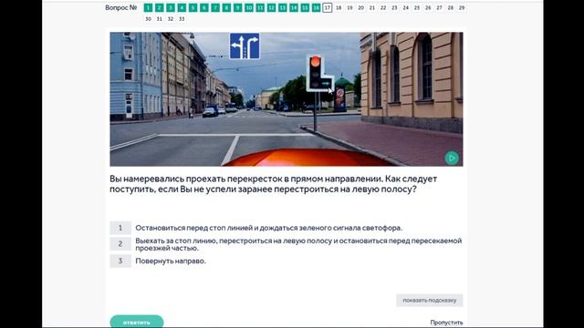Jump to question 23

[394, 8]
